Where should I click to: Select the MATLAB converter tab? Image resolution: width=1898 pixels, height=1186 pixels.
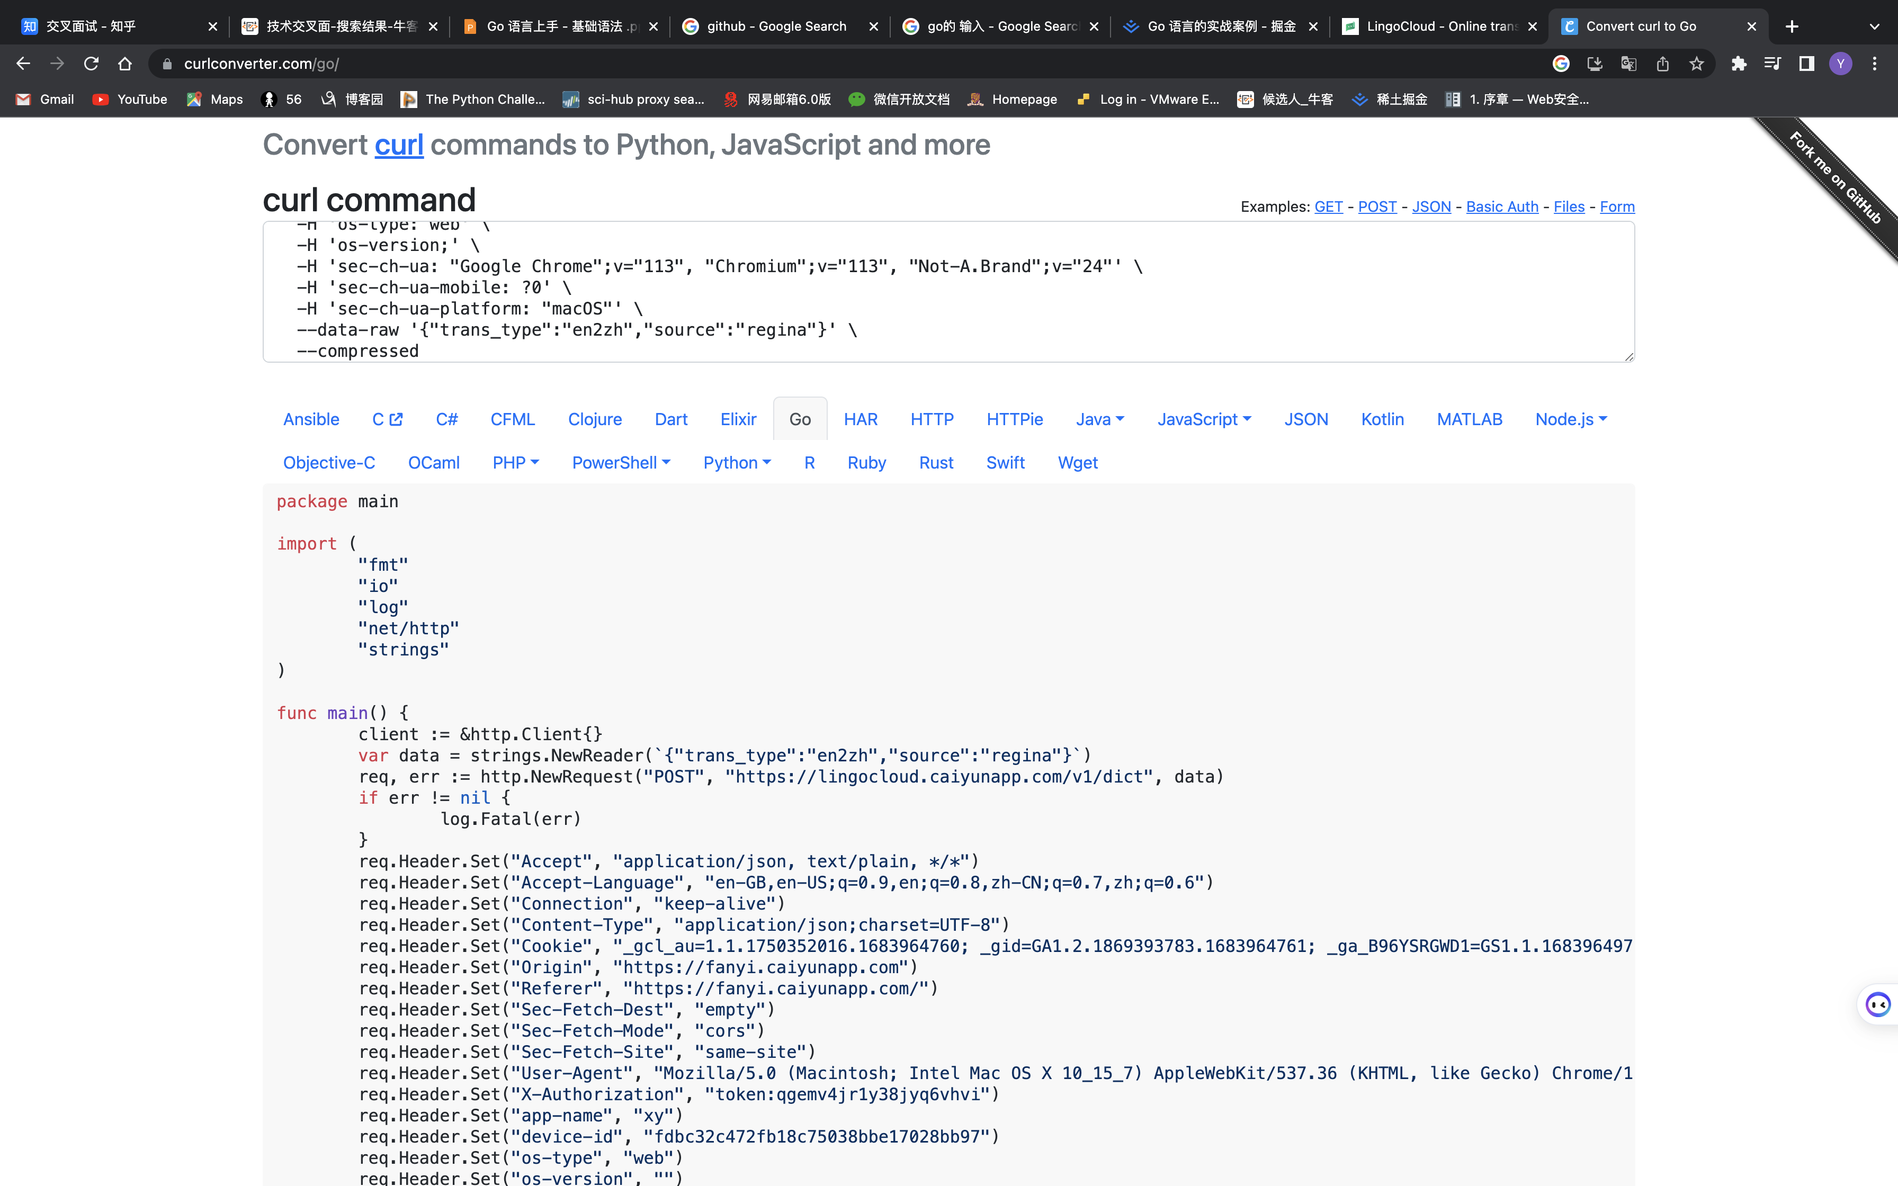tap(1469, 419)
